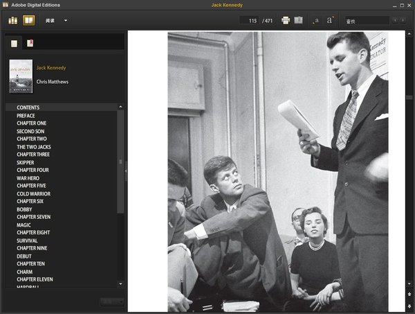Open SECOND SON entry
This screenshot has width=415, height=314.
click(x=30, y=131)
